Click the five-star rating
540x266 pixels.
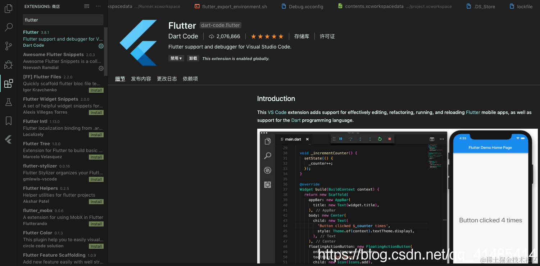click(x=267, y=36)
